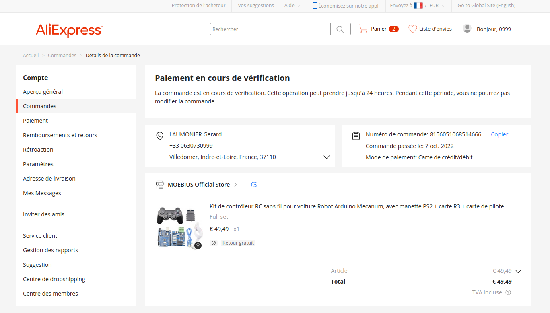550x313 pixels.
Task: Expand the Article price breakdown
Action: pos(518,271)
